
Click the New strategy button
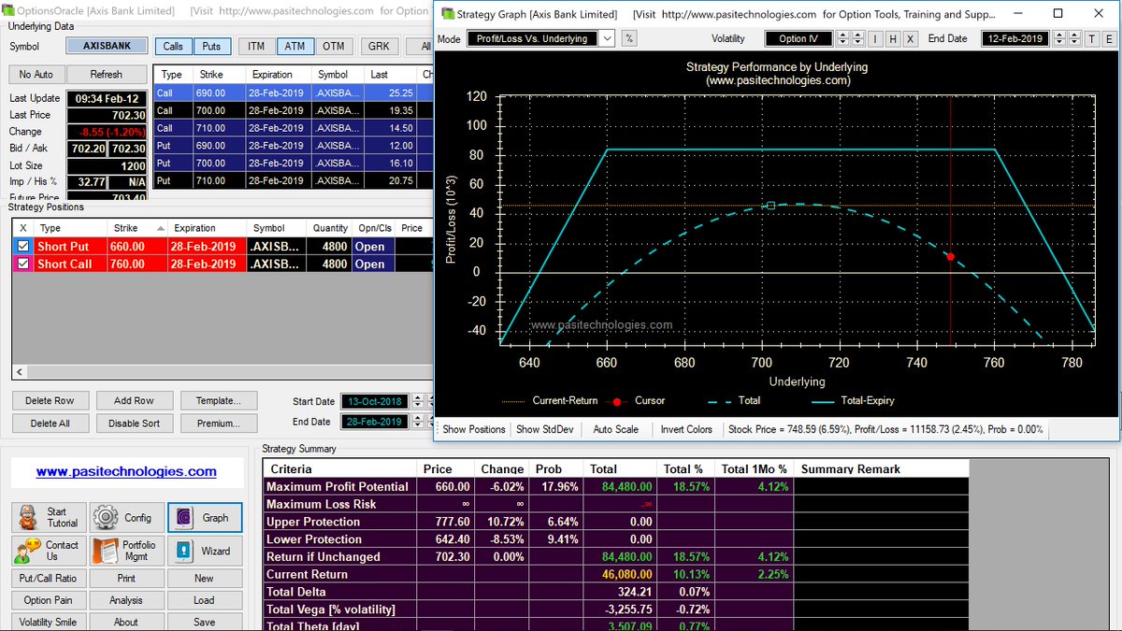pos(205,578)
